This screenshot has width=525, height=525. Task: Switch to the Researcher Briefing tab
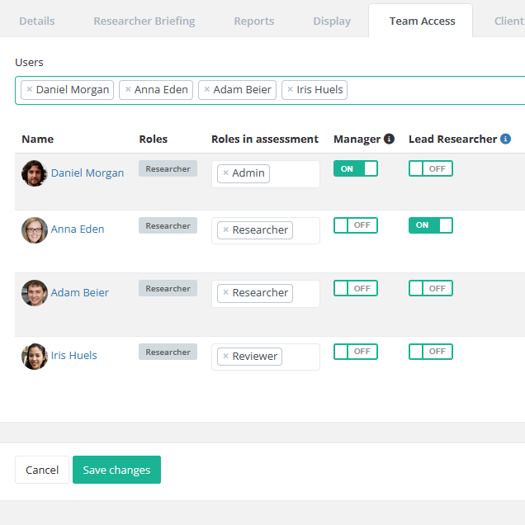click(x=144, y=21)
